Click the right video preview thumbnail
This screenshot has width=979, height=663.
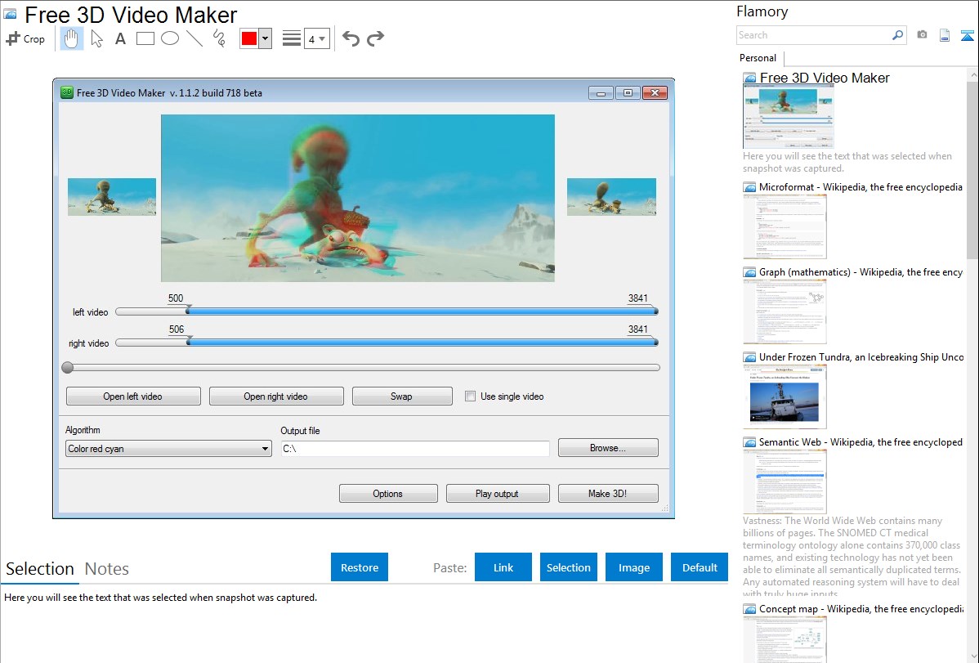tap(611, 197)
